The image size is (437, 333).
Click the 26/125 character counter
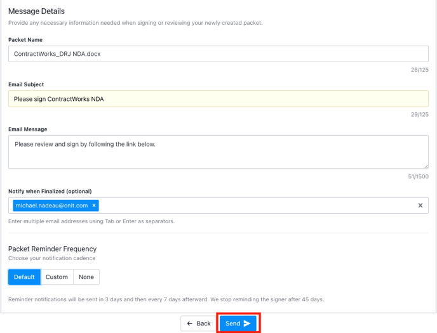419,70
